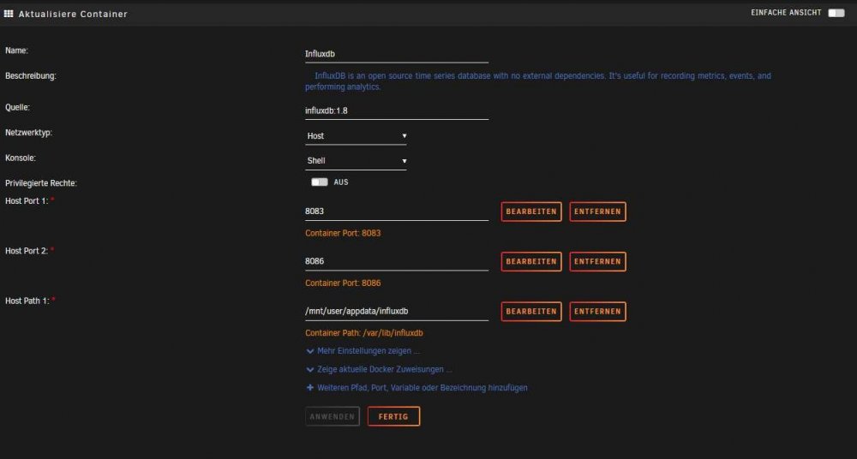
Task: Click the Konsole label
Action: point(21,158)
